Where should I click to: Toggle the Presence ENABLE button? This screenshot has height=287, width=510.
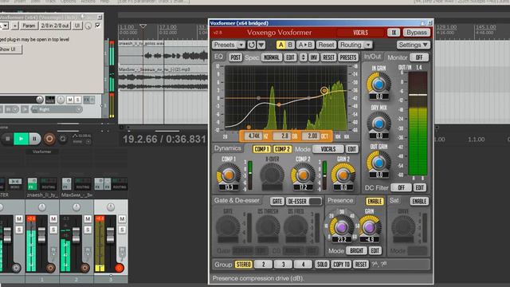coord(375,202)
